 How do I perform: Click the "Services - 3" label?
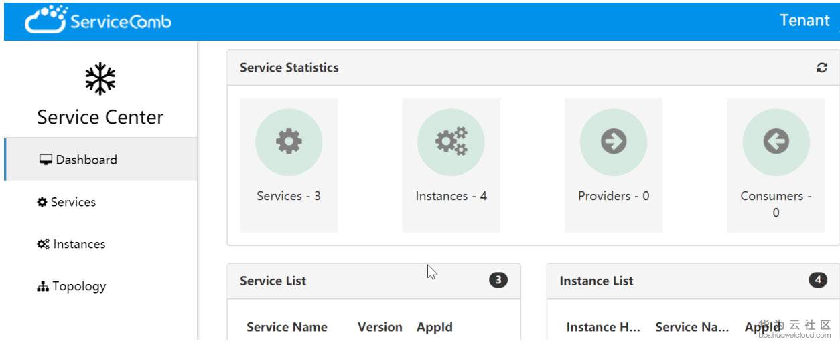pyautogui.click(x=289, y=196)
